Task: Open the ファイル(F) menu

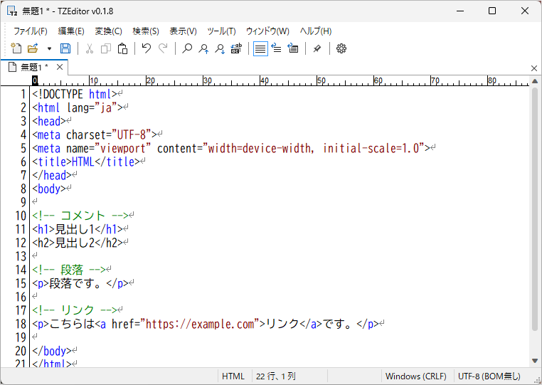Action: pos(31,31)
